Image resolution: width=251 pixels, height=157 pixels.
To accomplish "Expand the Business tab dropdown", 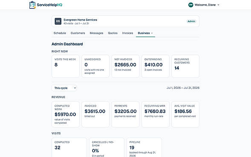I will pos(145,33).
